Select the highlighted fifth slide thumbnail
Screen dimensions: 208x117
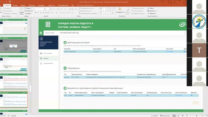click(x=14, y=99)
